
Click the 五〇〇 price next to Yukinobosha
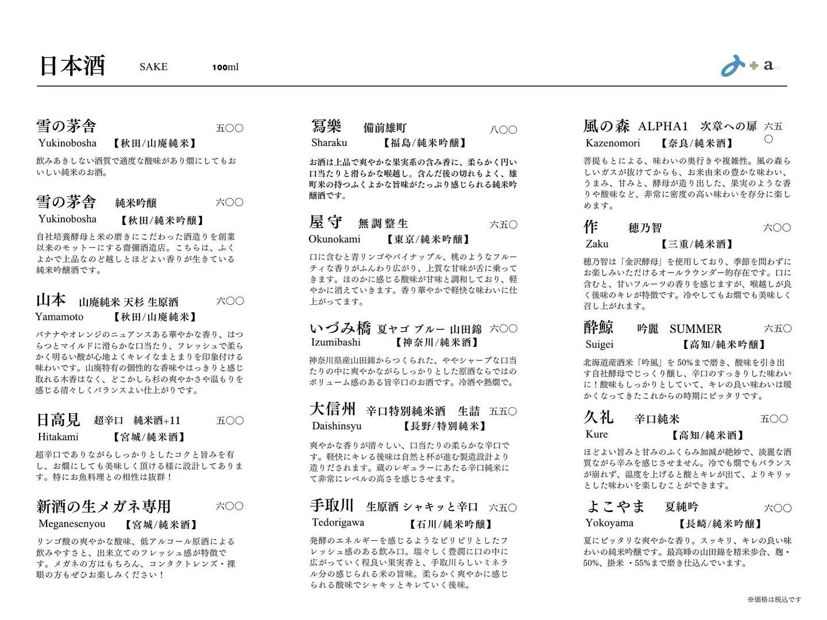pyautogui.click(x=230, y=128)
